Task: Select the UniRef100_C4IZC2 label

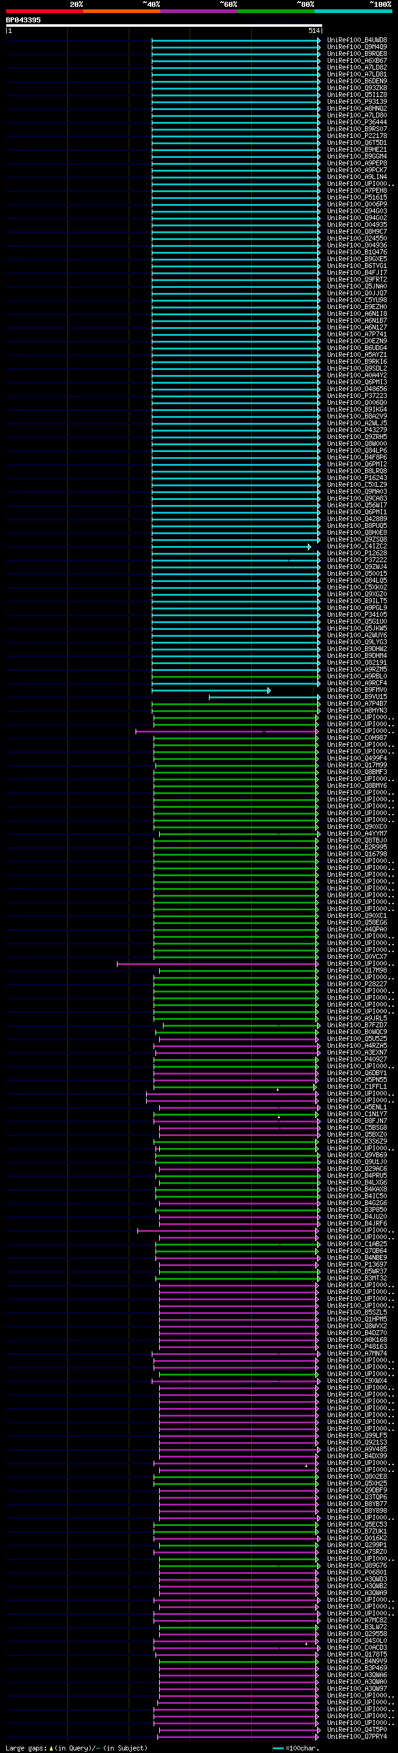Action: [x=357, y=547]
